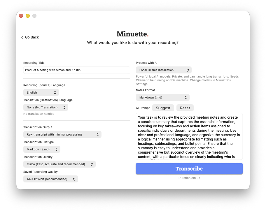Click the 'Notes Format' label
Viewport: 266px width, 211px height.
(x=145, y=90)
